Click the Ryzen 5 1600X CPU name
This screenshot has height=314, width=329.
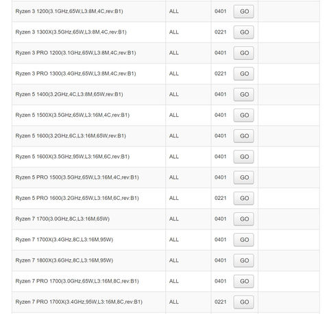[73, 157]
